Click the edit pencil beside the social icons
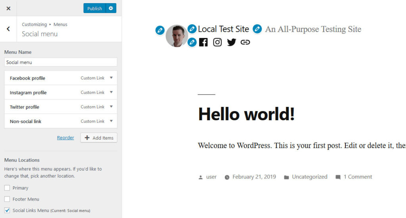 click(192, 42)
